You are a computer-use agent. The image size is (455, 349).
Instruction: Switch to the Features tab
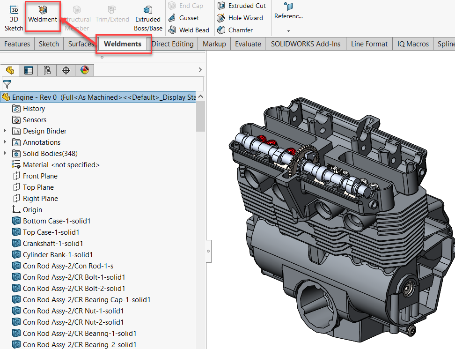tap(17, 44)
